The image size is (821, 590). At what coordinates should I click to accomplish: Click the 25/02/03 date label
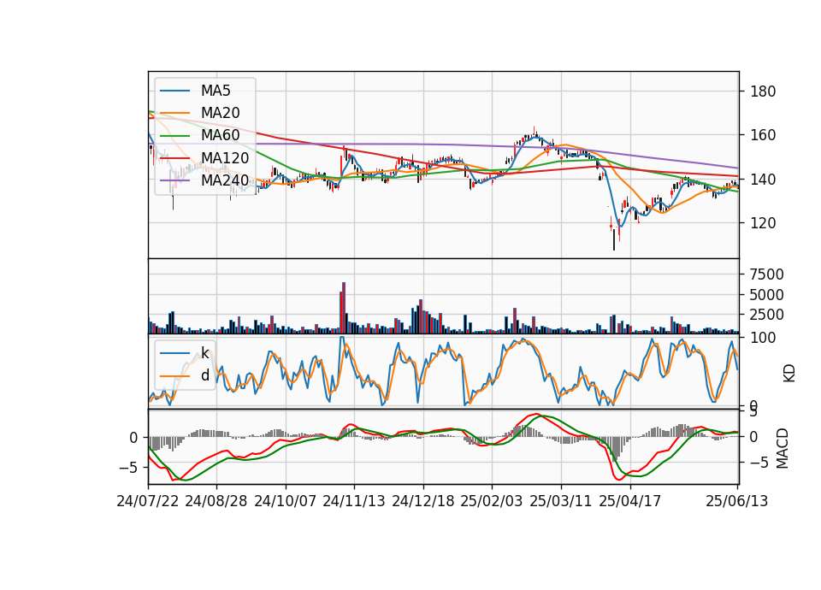[492, 501]
